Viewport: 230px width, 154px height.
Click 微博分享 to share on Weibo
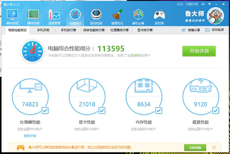point(191,30)
